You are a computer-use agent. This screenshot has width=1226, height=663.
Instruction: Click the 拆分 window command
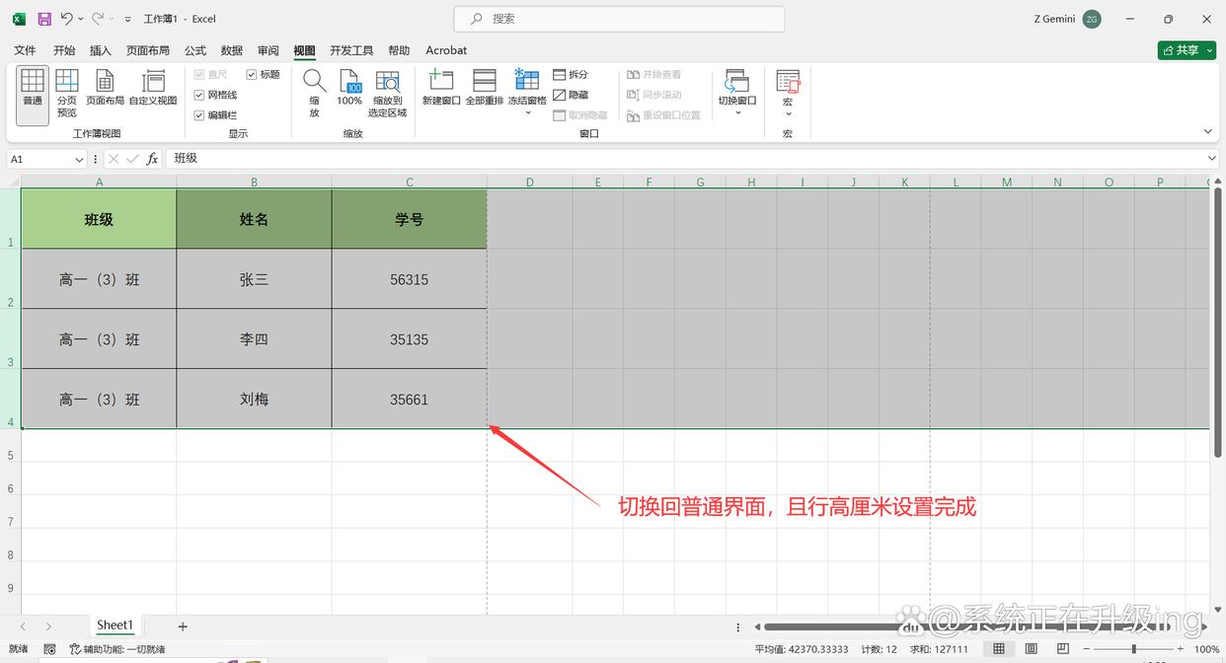[x=571, y=75]
